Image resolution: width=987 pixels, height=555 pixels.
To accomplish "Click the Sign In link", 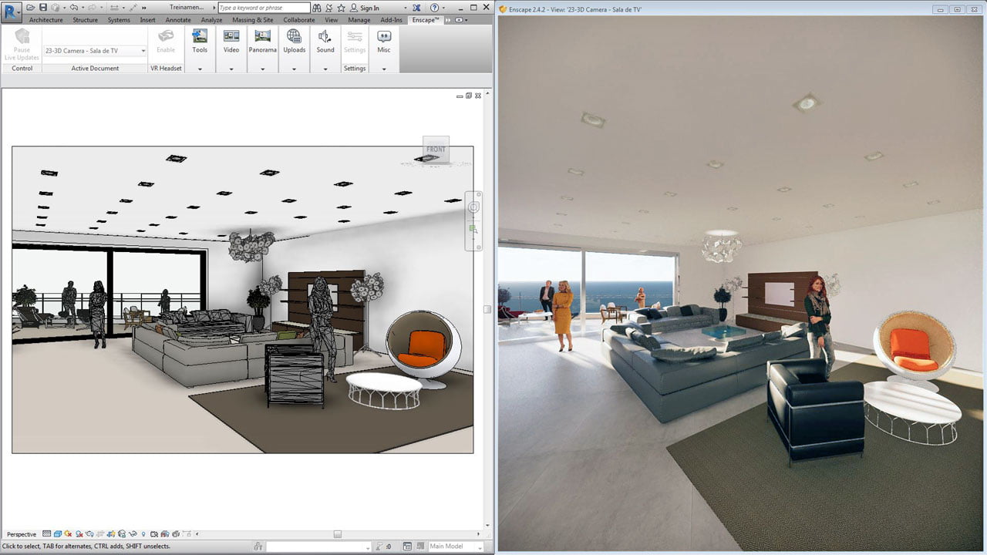I will pos(369,7).
